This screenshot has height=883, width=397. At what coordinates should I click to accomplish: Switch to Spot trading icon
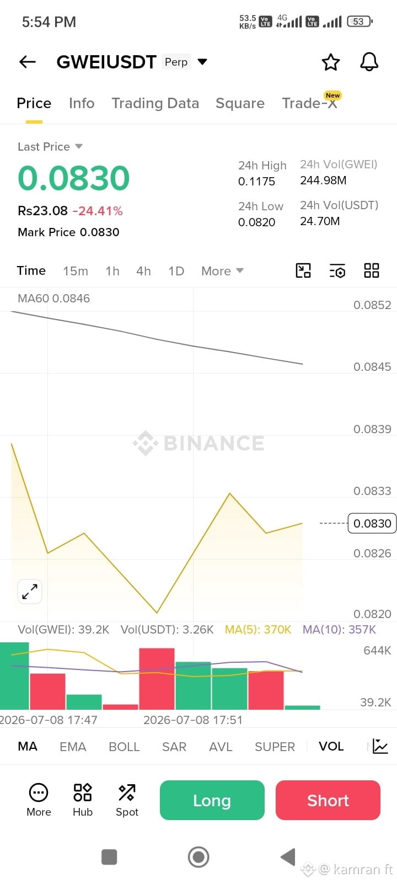127,800
